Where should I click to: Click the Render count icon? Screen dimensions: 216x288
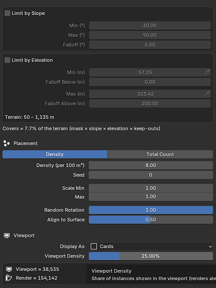point(9,278)
